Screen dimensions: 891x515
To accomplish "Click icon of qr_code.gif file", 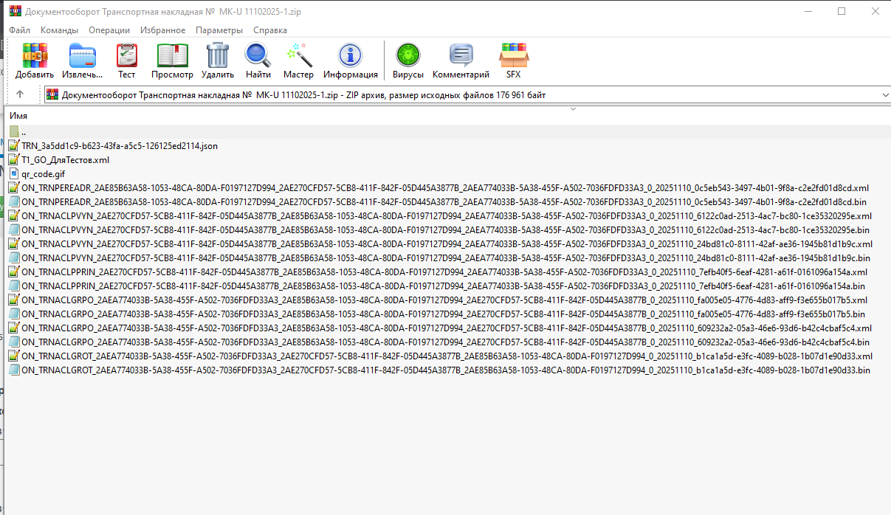I will [x=14, y=174].
